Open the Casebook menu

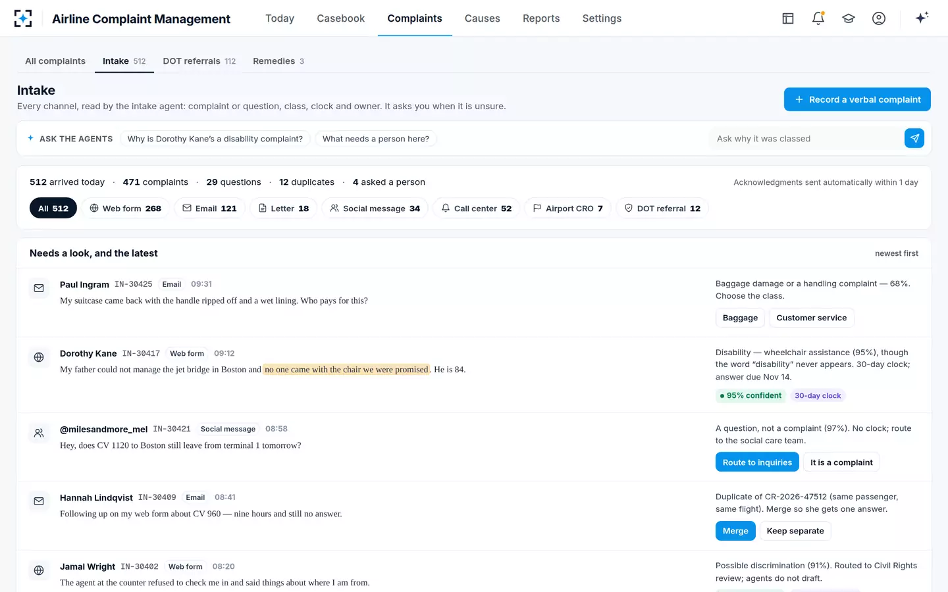[340, 18]
